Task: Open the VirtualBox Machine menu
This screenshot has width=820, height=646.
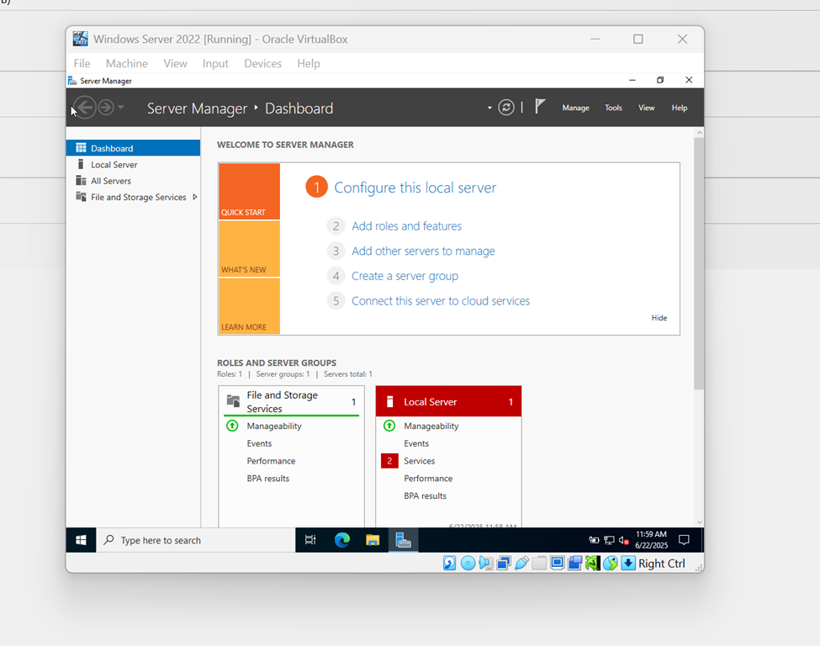Action: coord(126,63)
